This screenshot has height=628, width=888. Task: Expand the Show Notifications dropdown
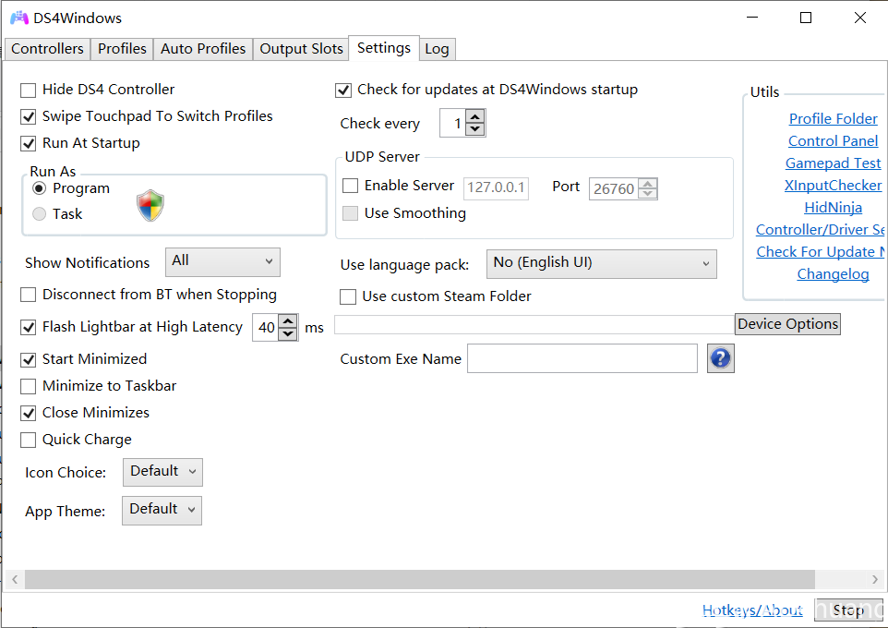coord(222,261)
